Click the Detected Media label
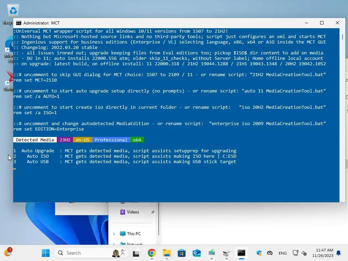Viewport: 348px width, 261px height. (x=35, y=140)
